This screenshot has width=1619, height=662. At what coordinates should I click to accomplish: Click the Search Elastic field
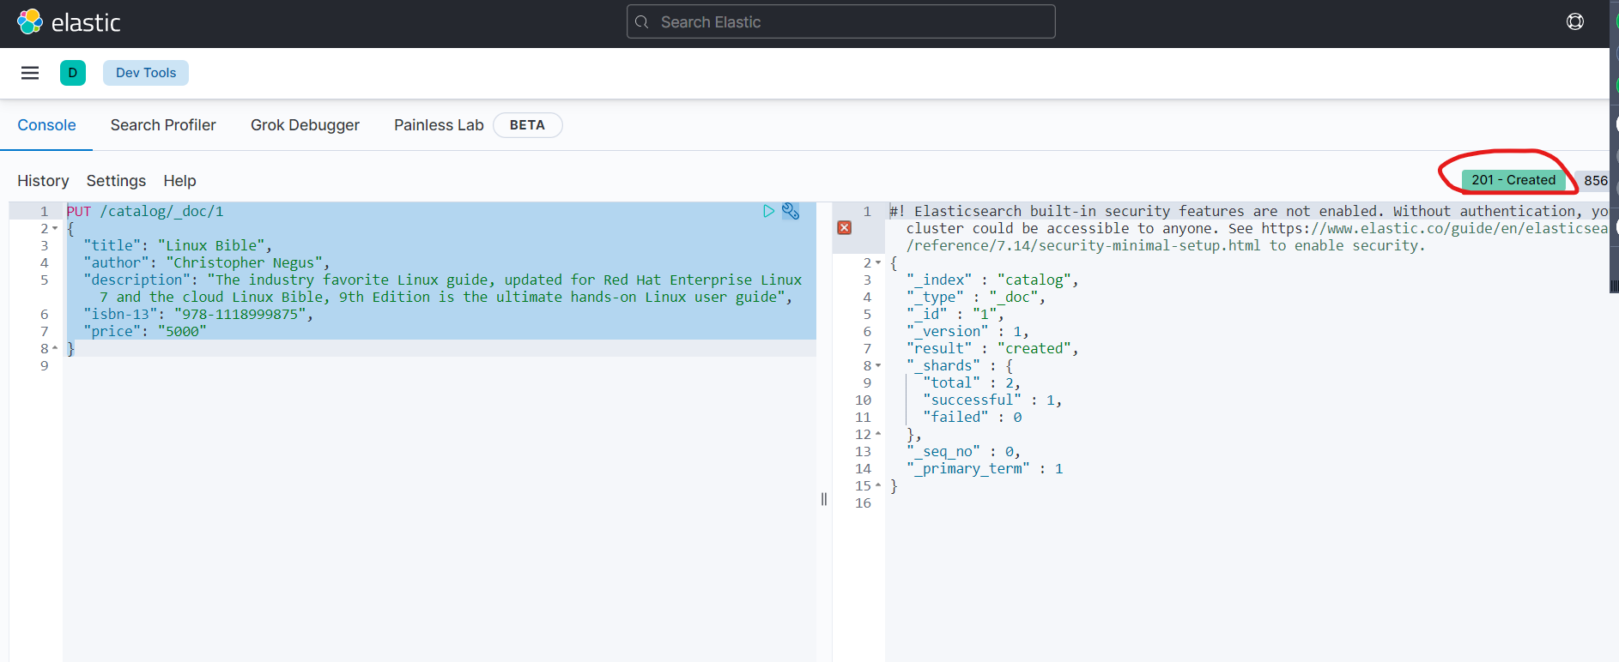point(841,21)
